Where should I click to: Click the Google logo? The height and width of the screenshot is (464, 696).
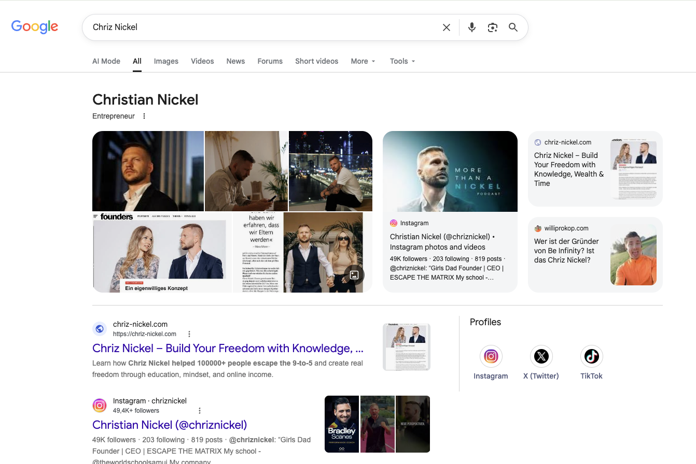point(35,27)
